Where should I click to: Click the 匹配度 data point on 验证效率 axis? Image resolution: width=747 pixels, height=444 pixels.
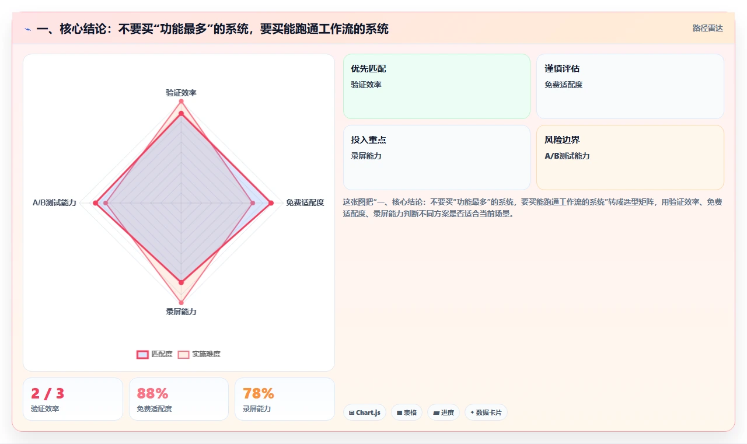181,113
